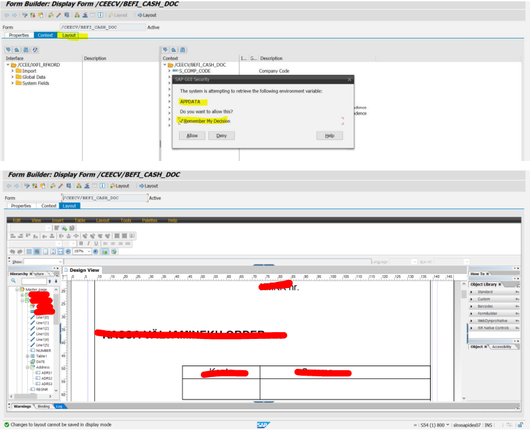Click the Deny button
This screenshot has width=532, height=432.
tap(221, 135)
